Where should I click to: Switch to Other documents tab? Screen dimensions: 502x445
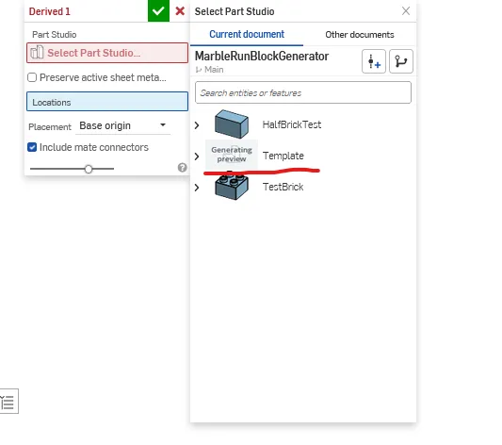tap(360, 35)
